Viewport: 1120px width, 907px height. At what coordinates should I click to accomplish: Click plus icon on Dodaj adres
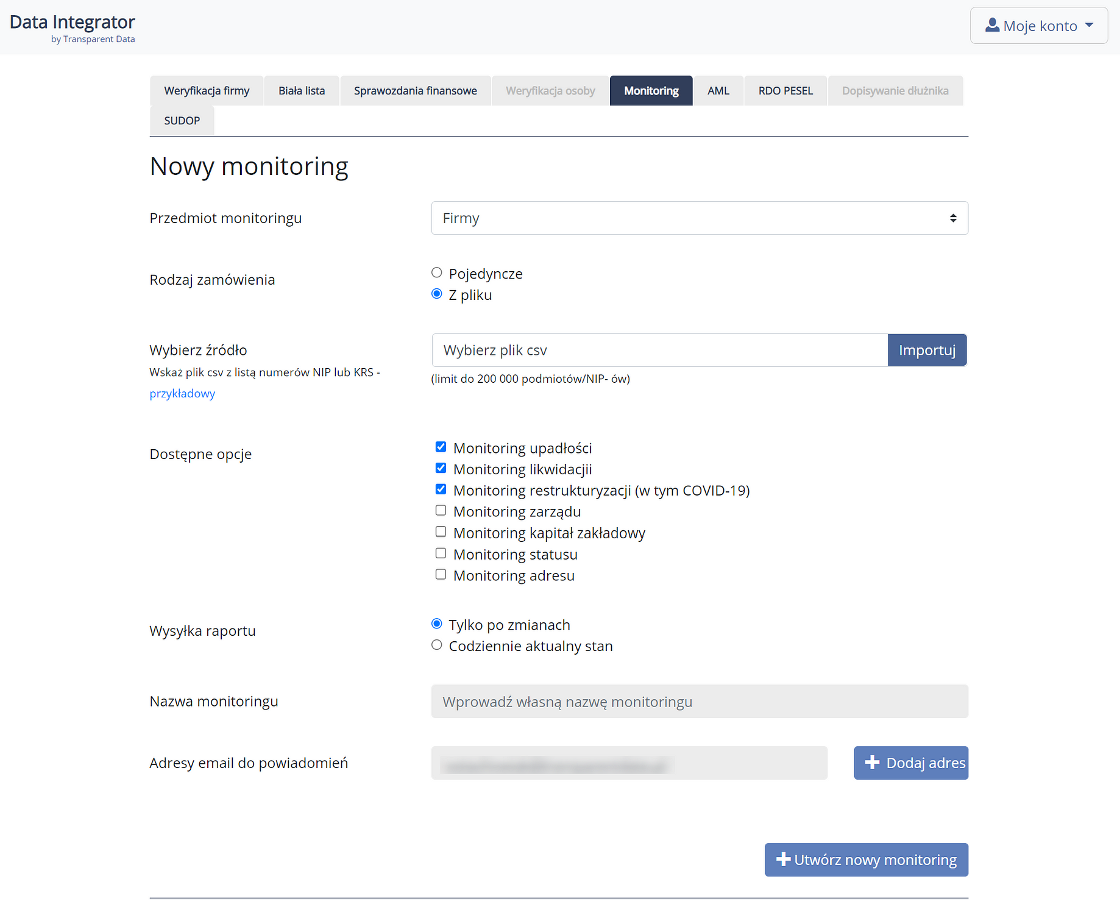872,763
